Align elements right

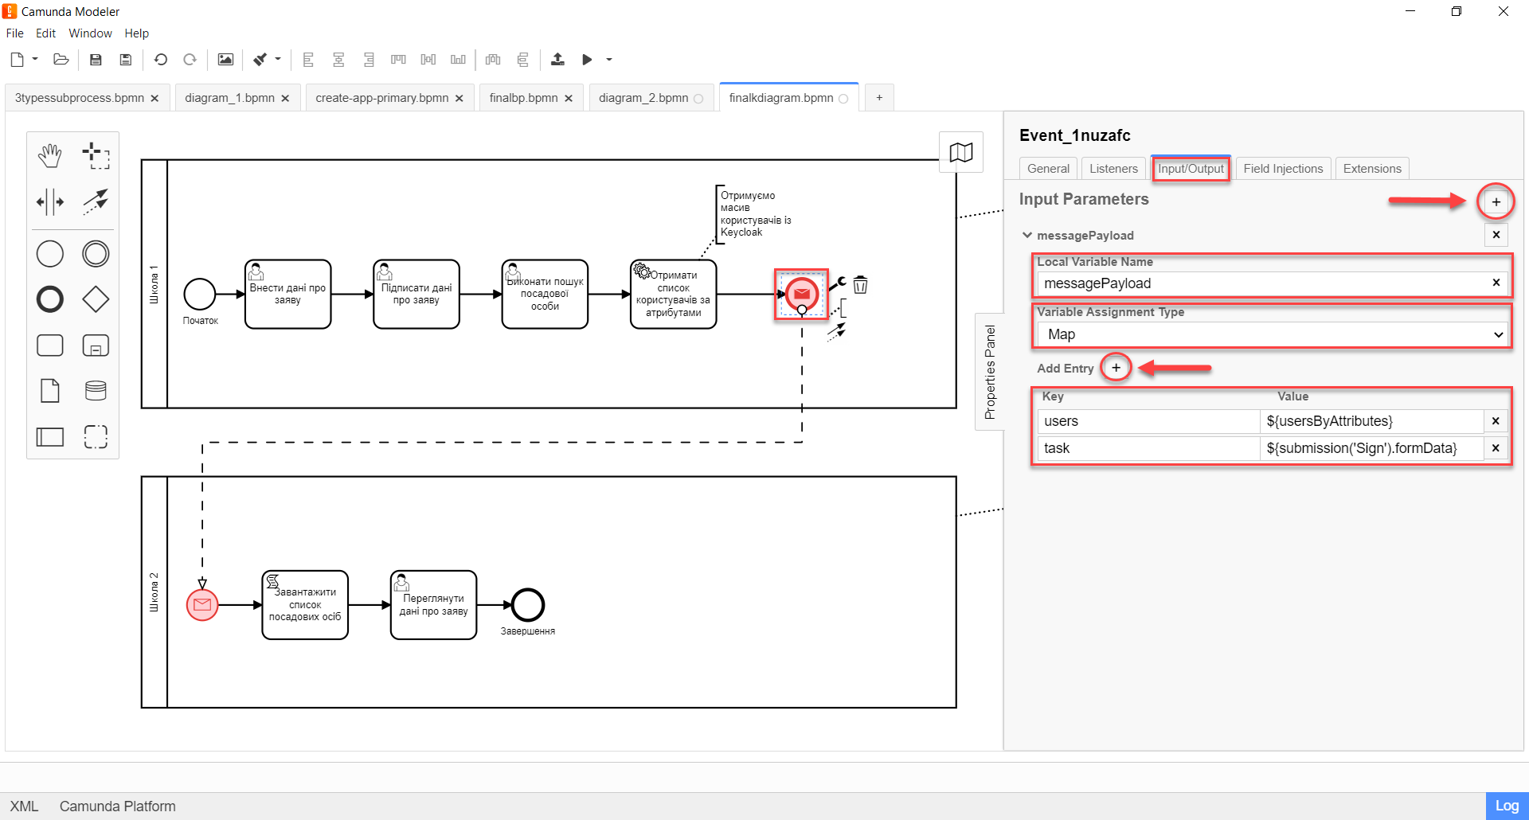pos(369,60)
